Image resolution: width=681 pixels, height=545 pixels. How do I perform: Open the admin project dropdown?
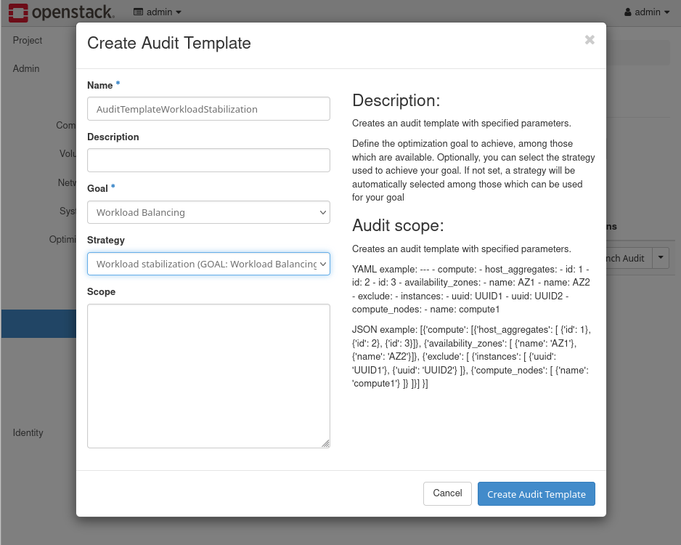(x=158, y=12)
